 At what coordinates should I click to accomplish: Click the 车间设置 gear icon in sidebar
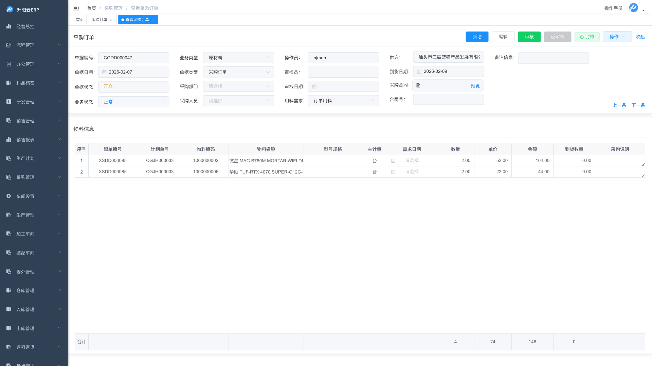[9, 196]
